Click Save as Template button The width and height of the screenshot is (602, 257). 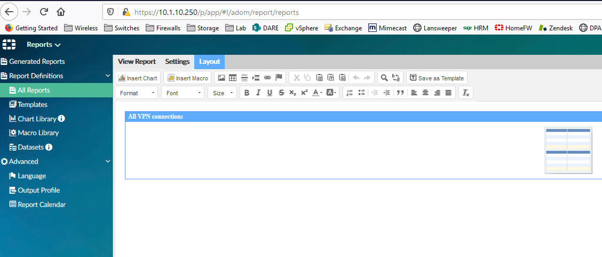tap(437, 78)
